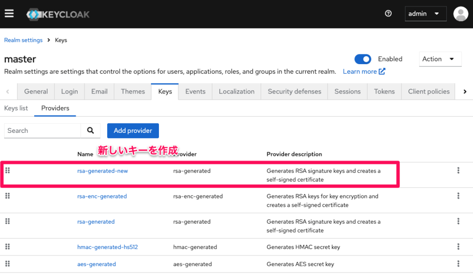Open the Security defenses tab
This screenshot has height=279, width=473.
pos(294,91)
